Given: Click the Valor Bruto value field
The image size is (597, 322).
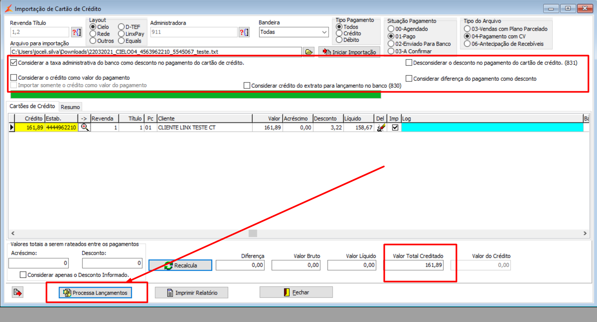Looking at the screenshot, I should coord(296,265).
